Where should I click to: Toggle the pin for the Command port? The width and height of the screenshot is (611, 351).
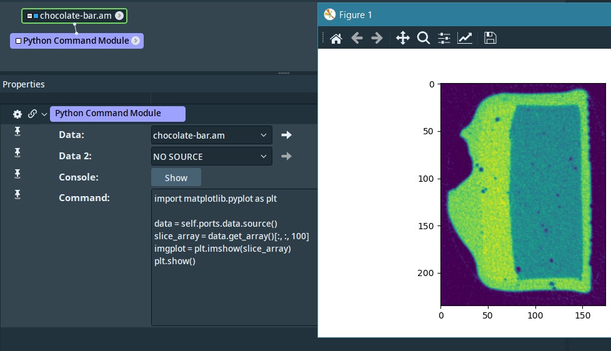[17, 194]
